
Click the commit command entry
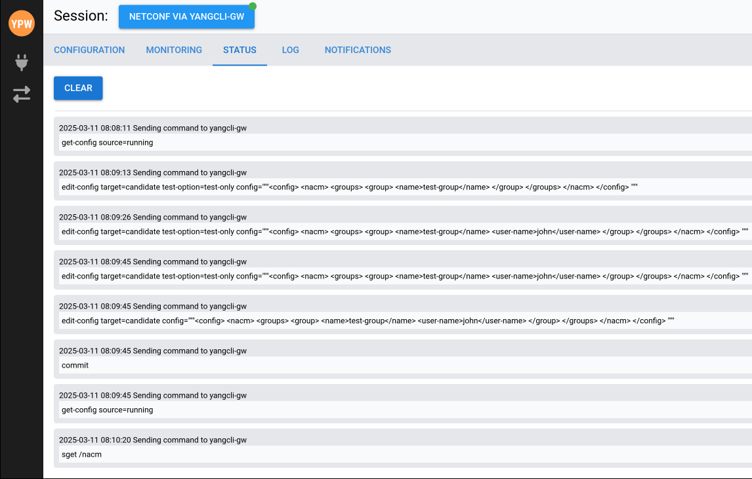75,365
